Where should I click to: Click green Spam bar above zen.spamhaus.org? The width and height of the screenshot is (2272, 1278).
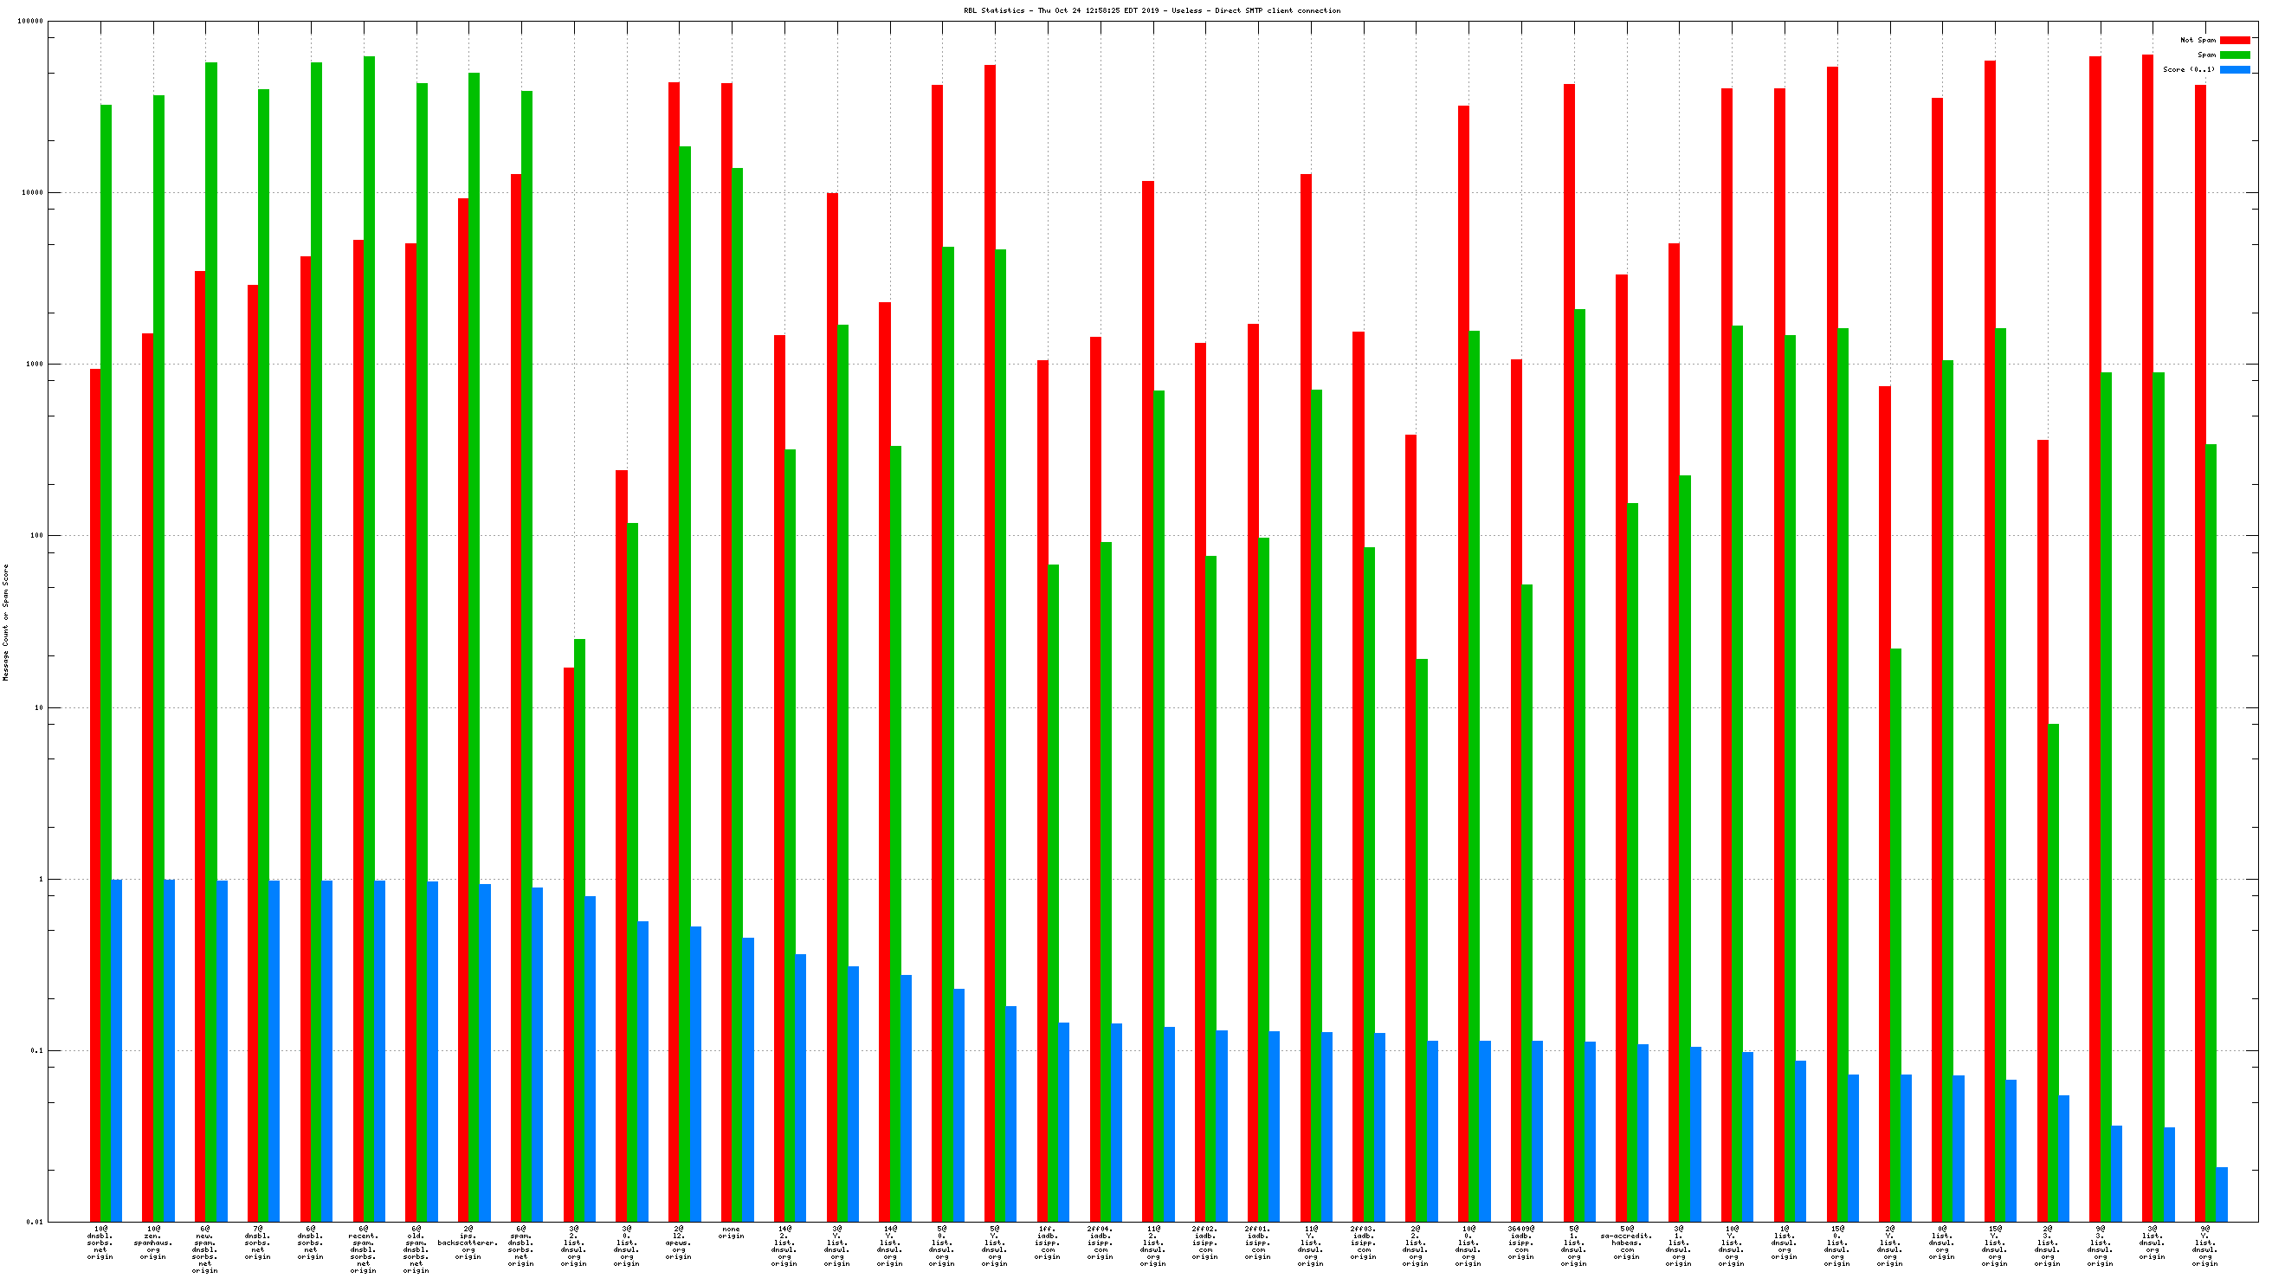[158, 617]
